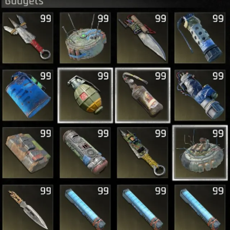Click the 99 count on frag grenade
This screenshot has height=230, width=230.
coord(103,76)
